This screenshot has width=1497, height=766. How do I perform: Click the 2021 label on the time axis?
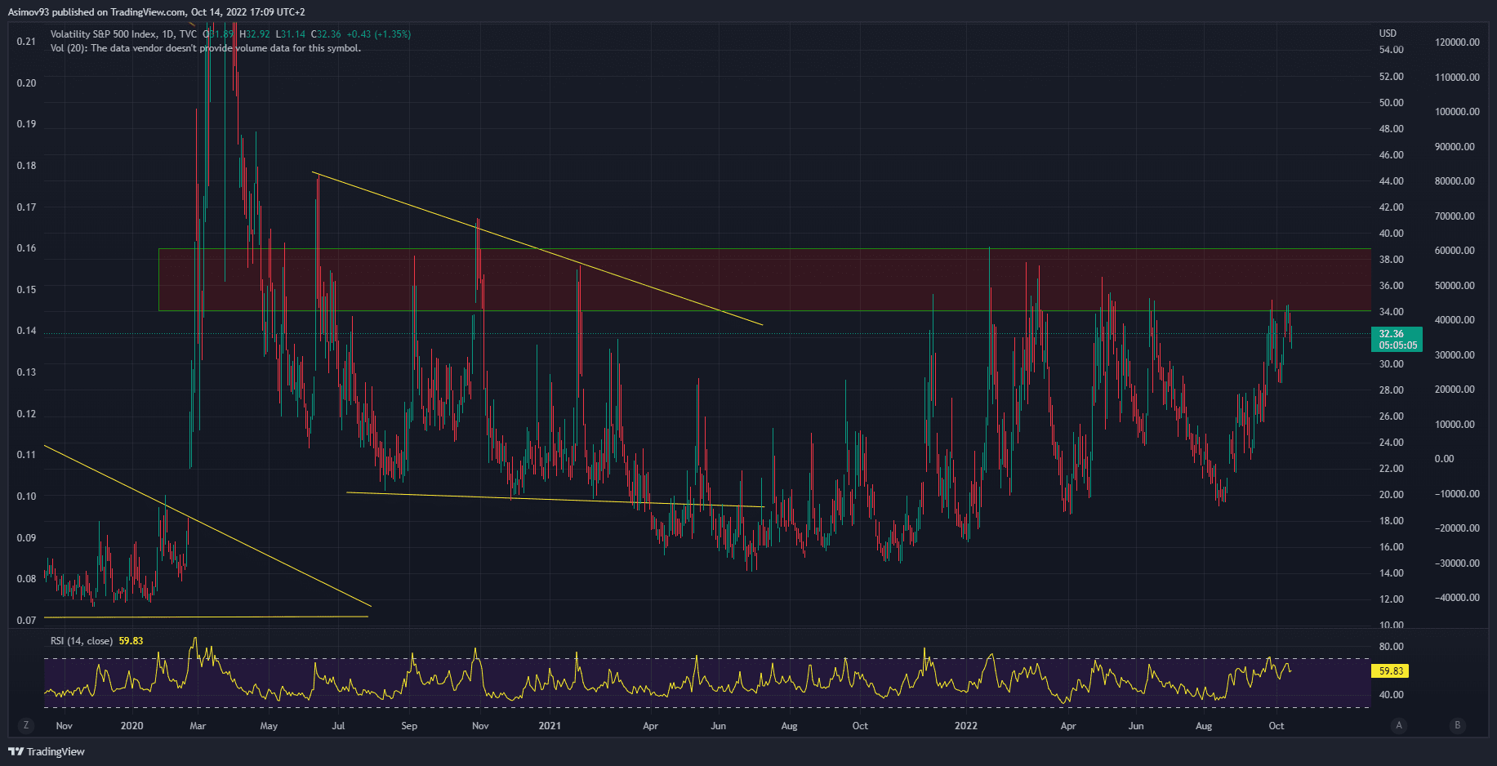coord(550,726)
